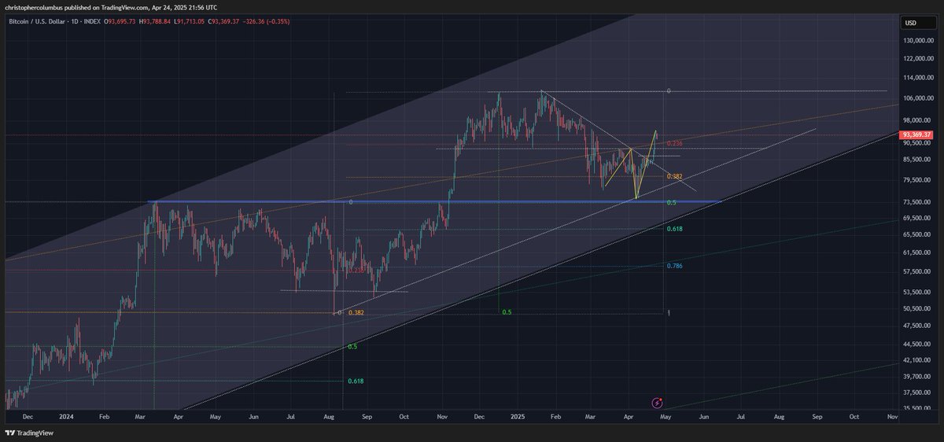Click the 122,000.00 price axis label

click(x=919, y=59)
